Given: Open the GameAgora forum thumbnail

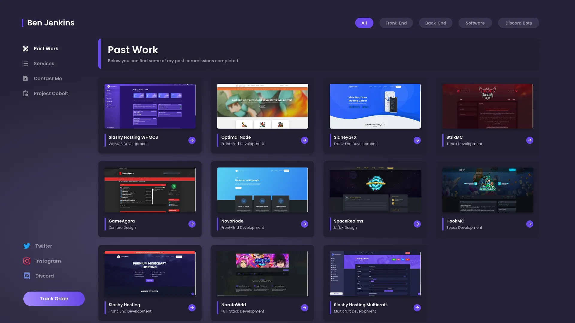Looking at the screenshot, I should pos(150,190).
